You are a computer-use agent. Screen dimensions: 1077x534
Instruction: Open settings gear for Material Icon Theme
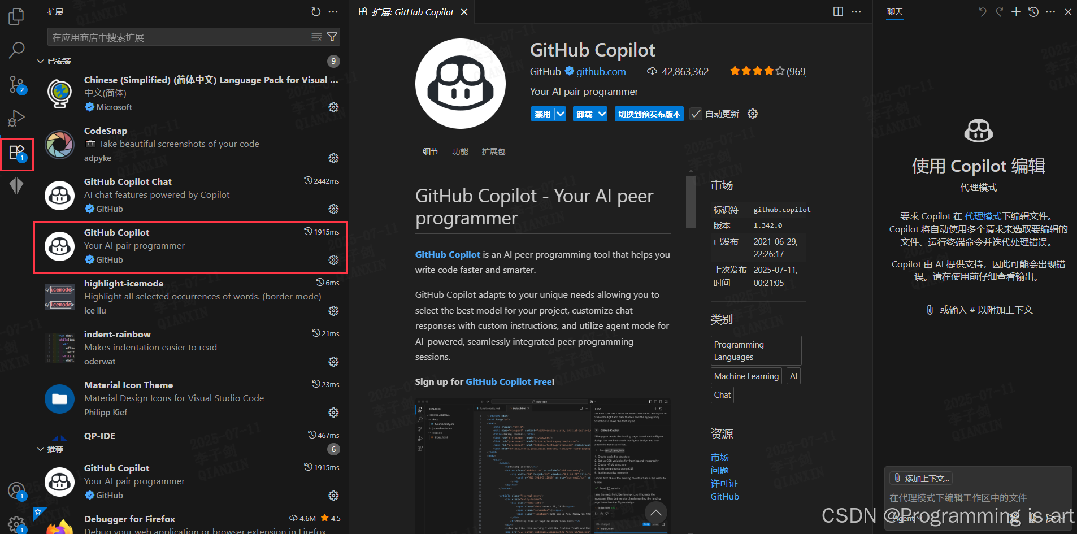[x=333, y=413]
